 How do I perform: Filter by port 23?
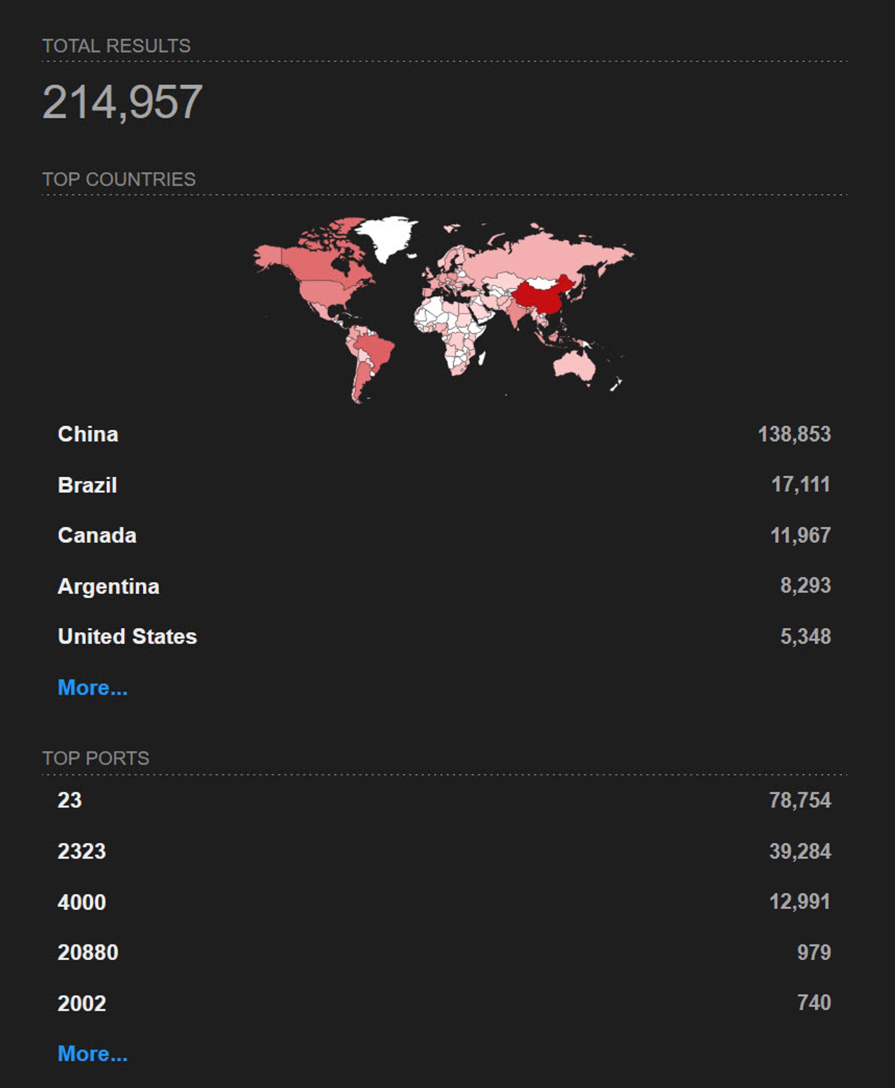[x=69, y=800]
